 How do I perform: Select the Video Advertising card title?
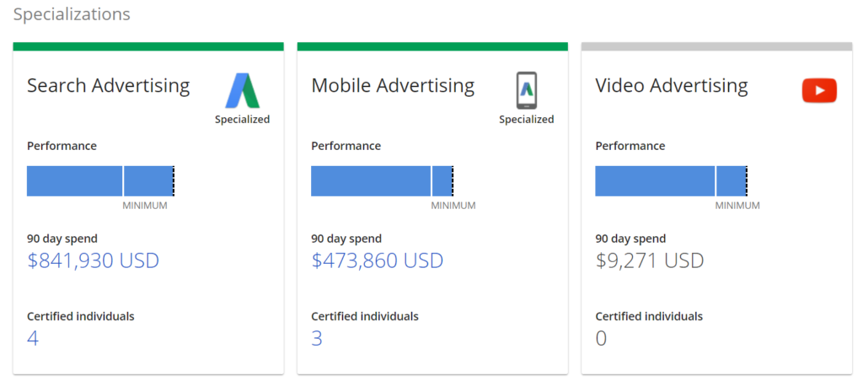(672, 86)
